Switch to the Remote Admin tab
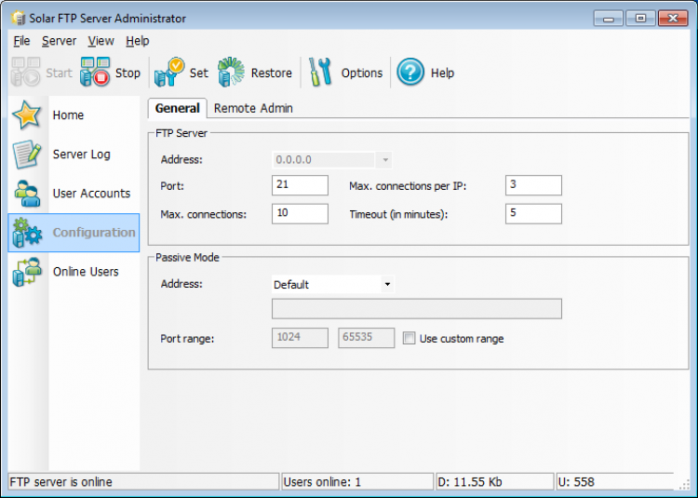Screen dimensions: 698x498 pos(253,108)
